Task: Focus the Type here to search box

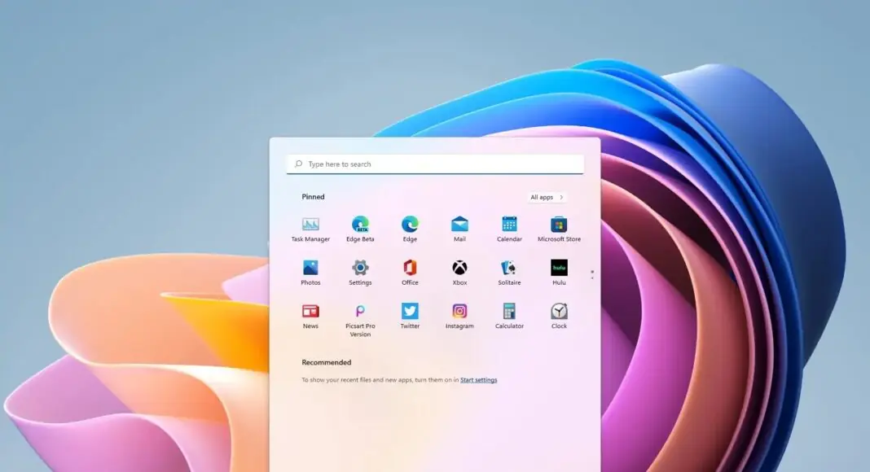Action: pos(435,164)
